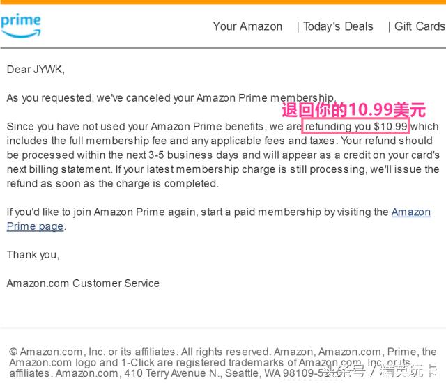Screen dimensions: 446x383
Task: Click the canceled Amazon Prime membership sentence
Action: (x=171, y=98)
